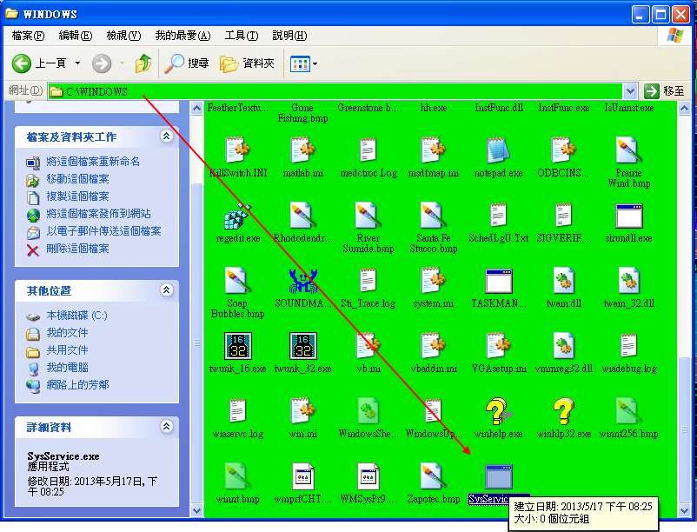The image size is (697, 532).
Task: Open 本機磁碟 (C:) location
Action: (x=76, y=316)
